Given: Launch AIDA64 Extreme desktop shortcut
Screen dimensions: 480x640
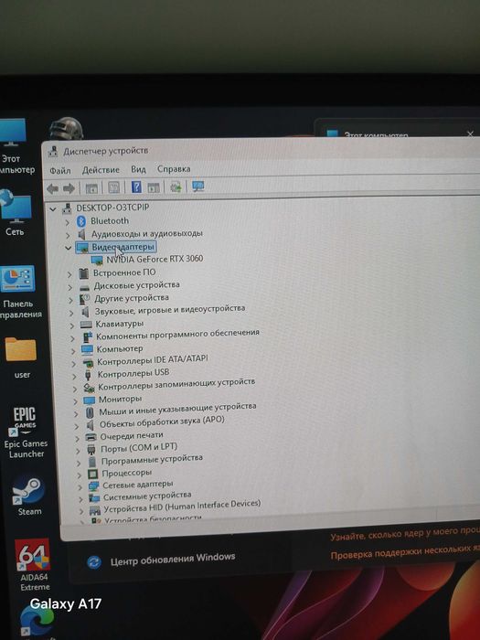Looking at the screenshot, I should tap(34, 565).
